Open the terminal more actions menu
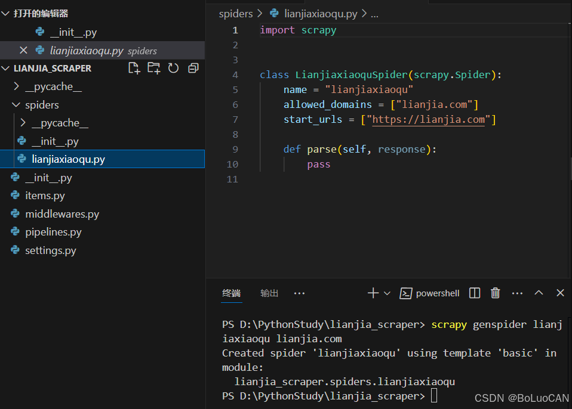 tap(517, 293)
